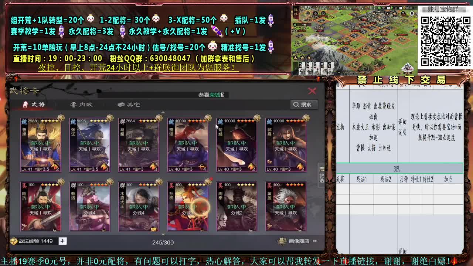Click the plus button beside 战法经验

(x=62, y=241)
